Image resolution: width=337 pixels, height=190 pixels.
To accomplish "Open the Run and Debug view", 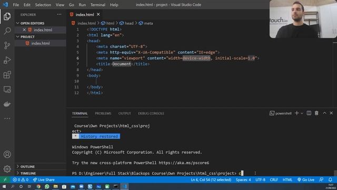I will pos(7,60).
